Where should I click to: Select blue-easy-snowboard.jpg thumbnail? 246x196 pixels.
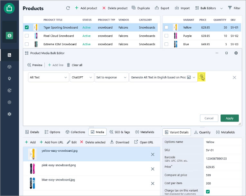33,183
